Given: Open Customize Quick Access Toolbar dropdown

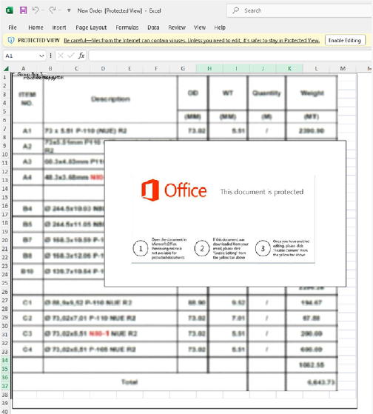Looking at the screenshot, I should click(x=69, y=10).
